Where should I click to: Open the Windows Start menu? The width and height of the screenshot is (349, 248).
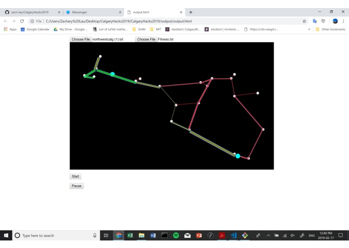point(6,235)
